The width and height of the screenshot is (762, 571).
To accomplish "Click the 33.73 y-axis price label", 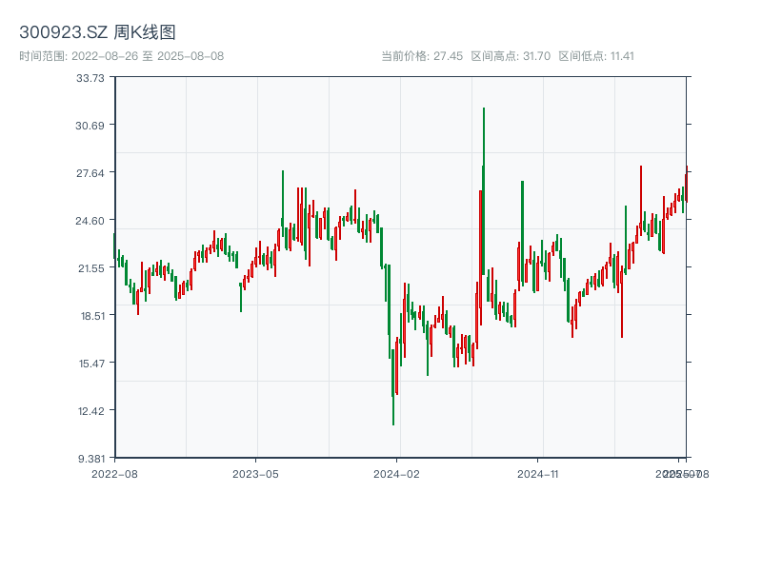I will click(90, 78).
